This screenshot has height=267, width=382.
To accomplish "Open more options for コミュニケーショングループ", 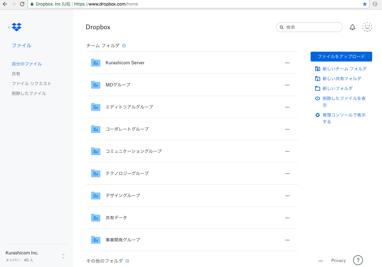I will point(287,151).
